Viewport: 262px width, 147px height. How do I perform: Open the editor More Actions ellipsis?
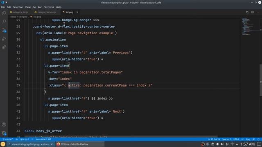pyautogui.click(x=257, y=12)
